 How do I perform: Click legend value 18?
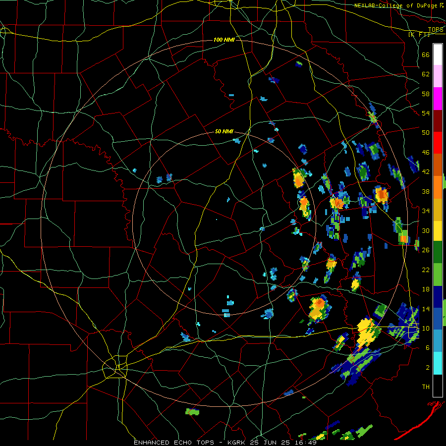426,289
